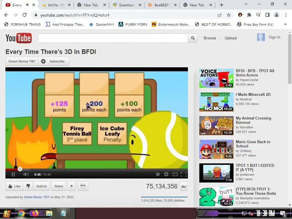Image resolution: width=292 pixels, height=219 pixels.
Task: Reload the page
Action: (25, 15)
